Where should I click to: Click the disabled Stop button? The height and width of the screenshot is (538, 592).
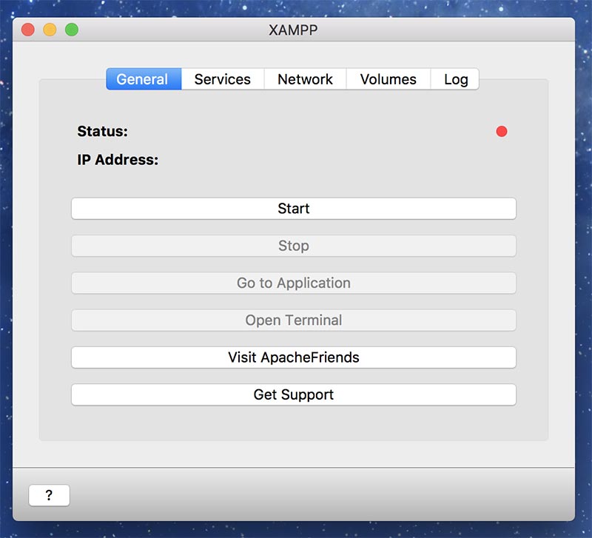[x=294, y=246]
